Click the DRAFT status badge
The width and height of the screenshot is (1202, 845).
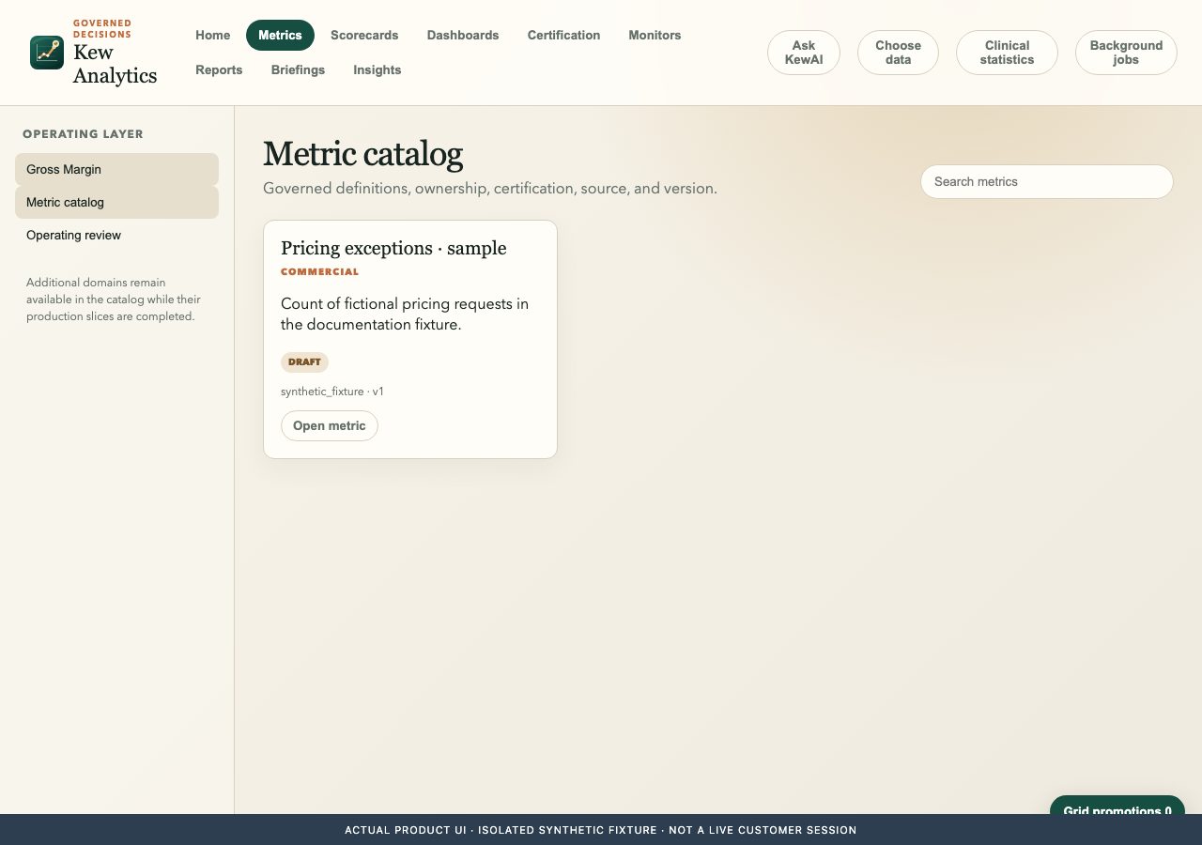[x=304, y=361]
